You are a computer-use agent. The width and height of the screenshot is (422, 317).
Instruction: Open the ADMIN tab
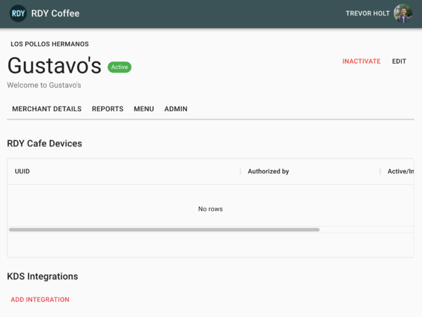click(x=176, y=109)
